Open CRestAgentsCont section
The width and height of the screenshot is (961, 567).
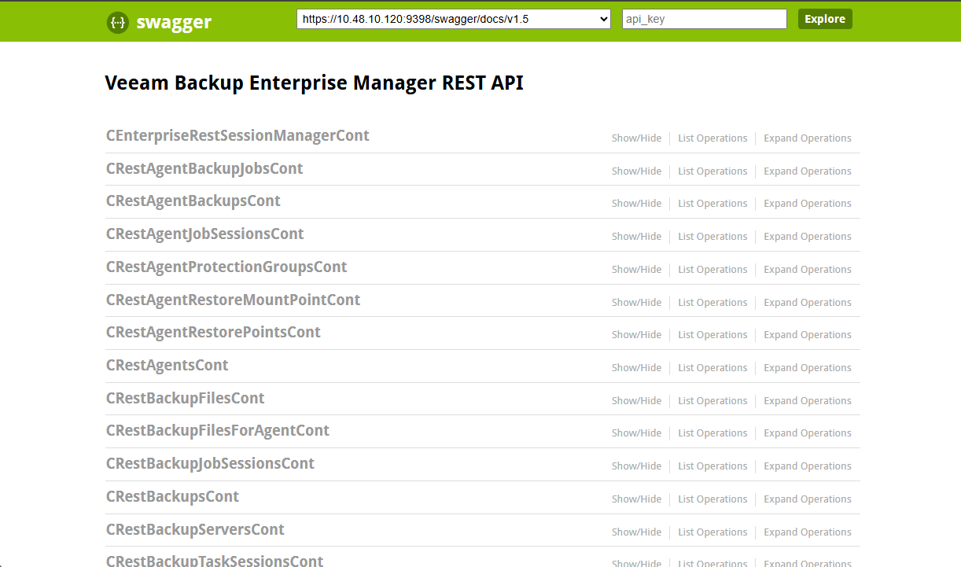(x=168, y=366)
